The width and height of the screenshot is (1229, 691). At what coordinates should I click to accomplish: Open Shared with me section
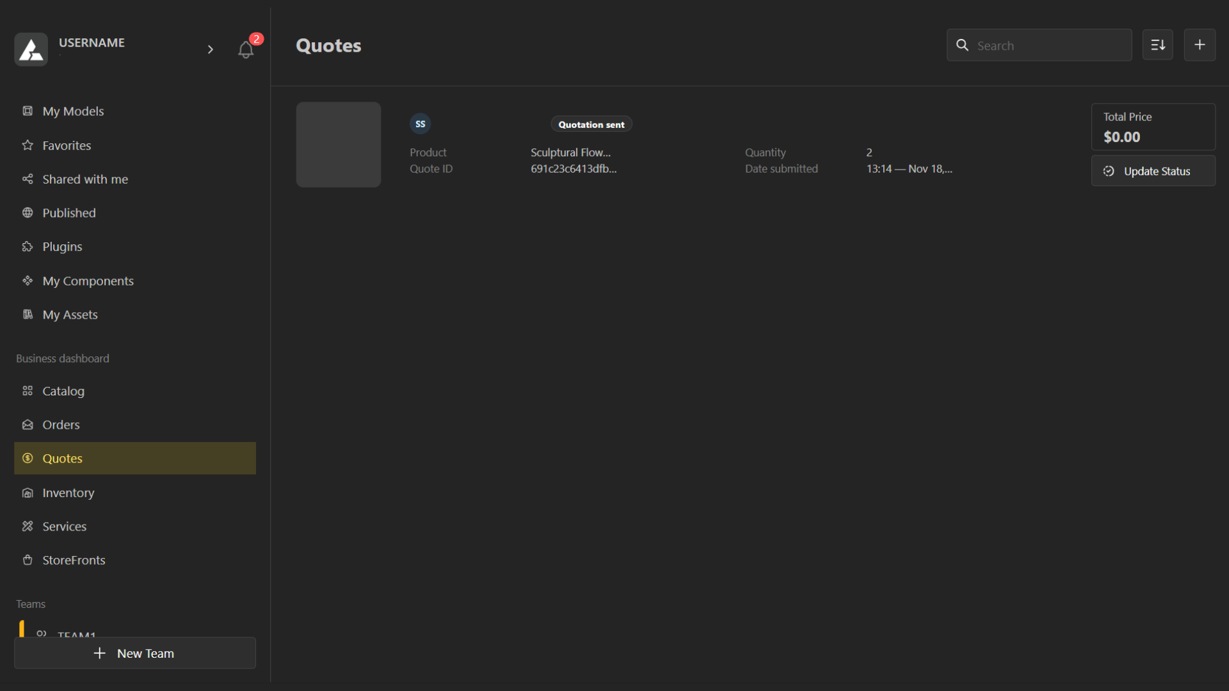pos(84,179)
